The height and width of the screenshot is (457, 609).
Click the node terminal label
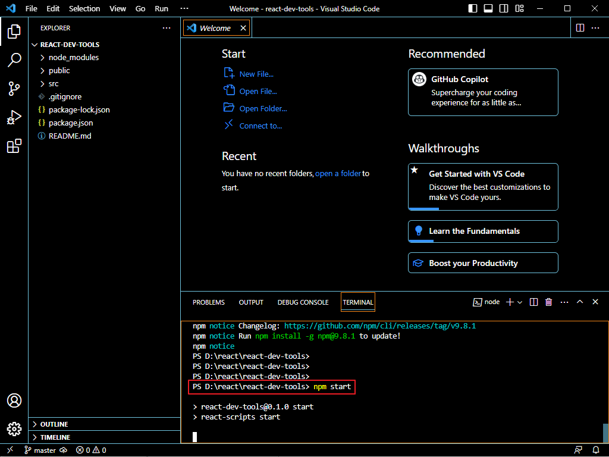(x=486, y=302)
